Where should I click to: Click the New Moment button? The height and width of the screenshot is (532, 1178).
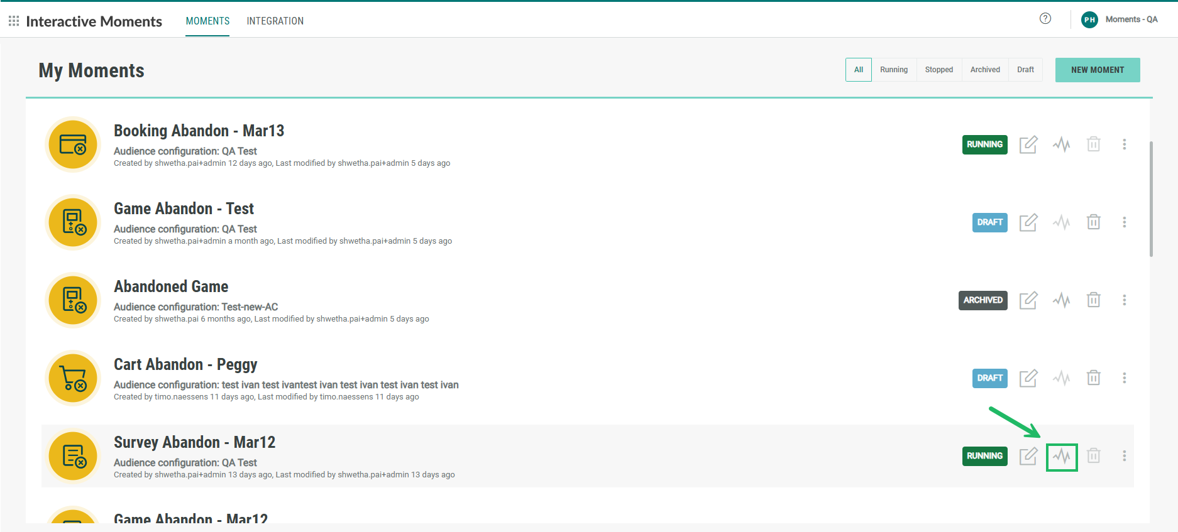click(1097, 70)
